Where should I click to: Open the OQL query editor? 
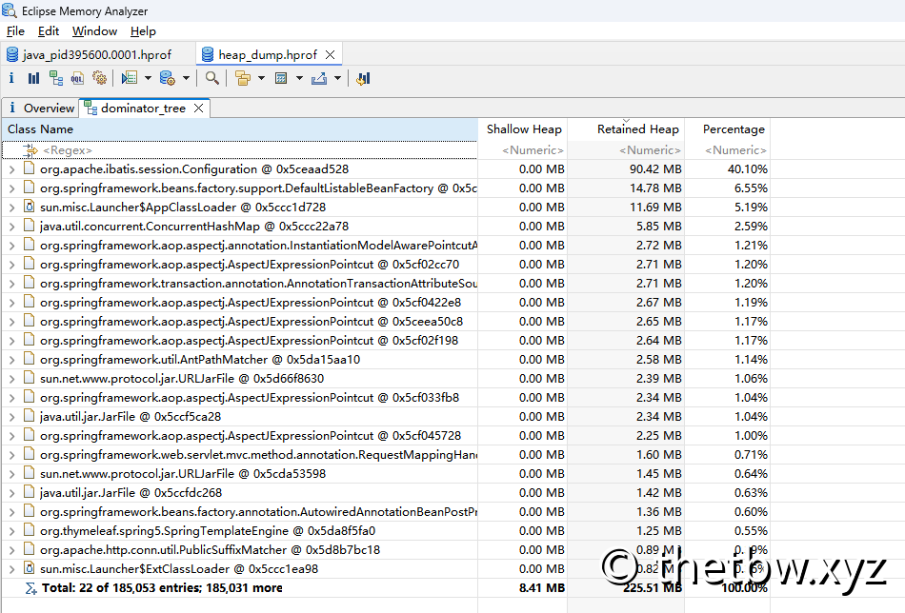(77, 78)
